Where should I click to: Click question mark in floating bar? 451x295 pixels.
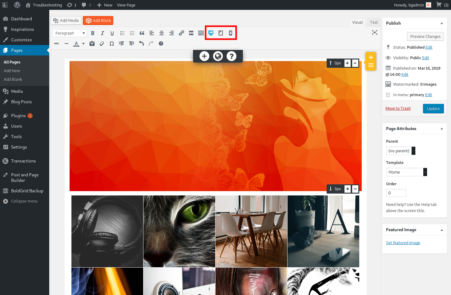[x=232, y=56]
